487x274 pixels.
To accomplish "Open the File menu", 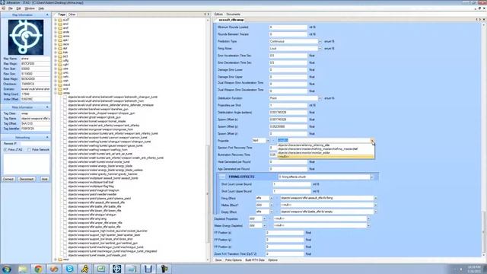I will coord(11,8).
